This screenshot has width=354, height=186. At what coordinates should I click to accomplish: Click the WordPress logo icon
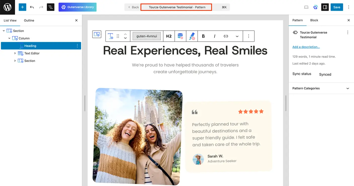7,7
